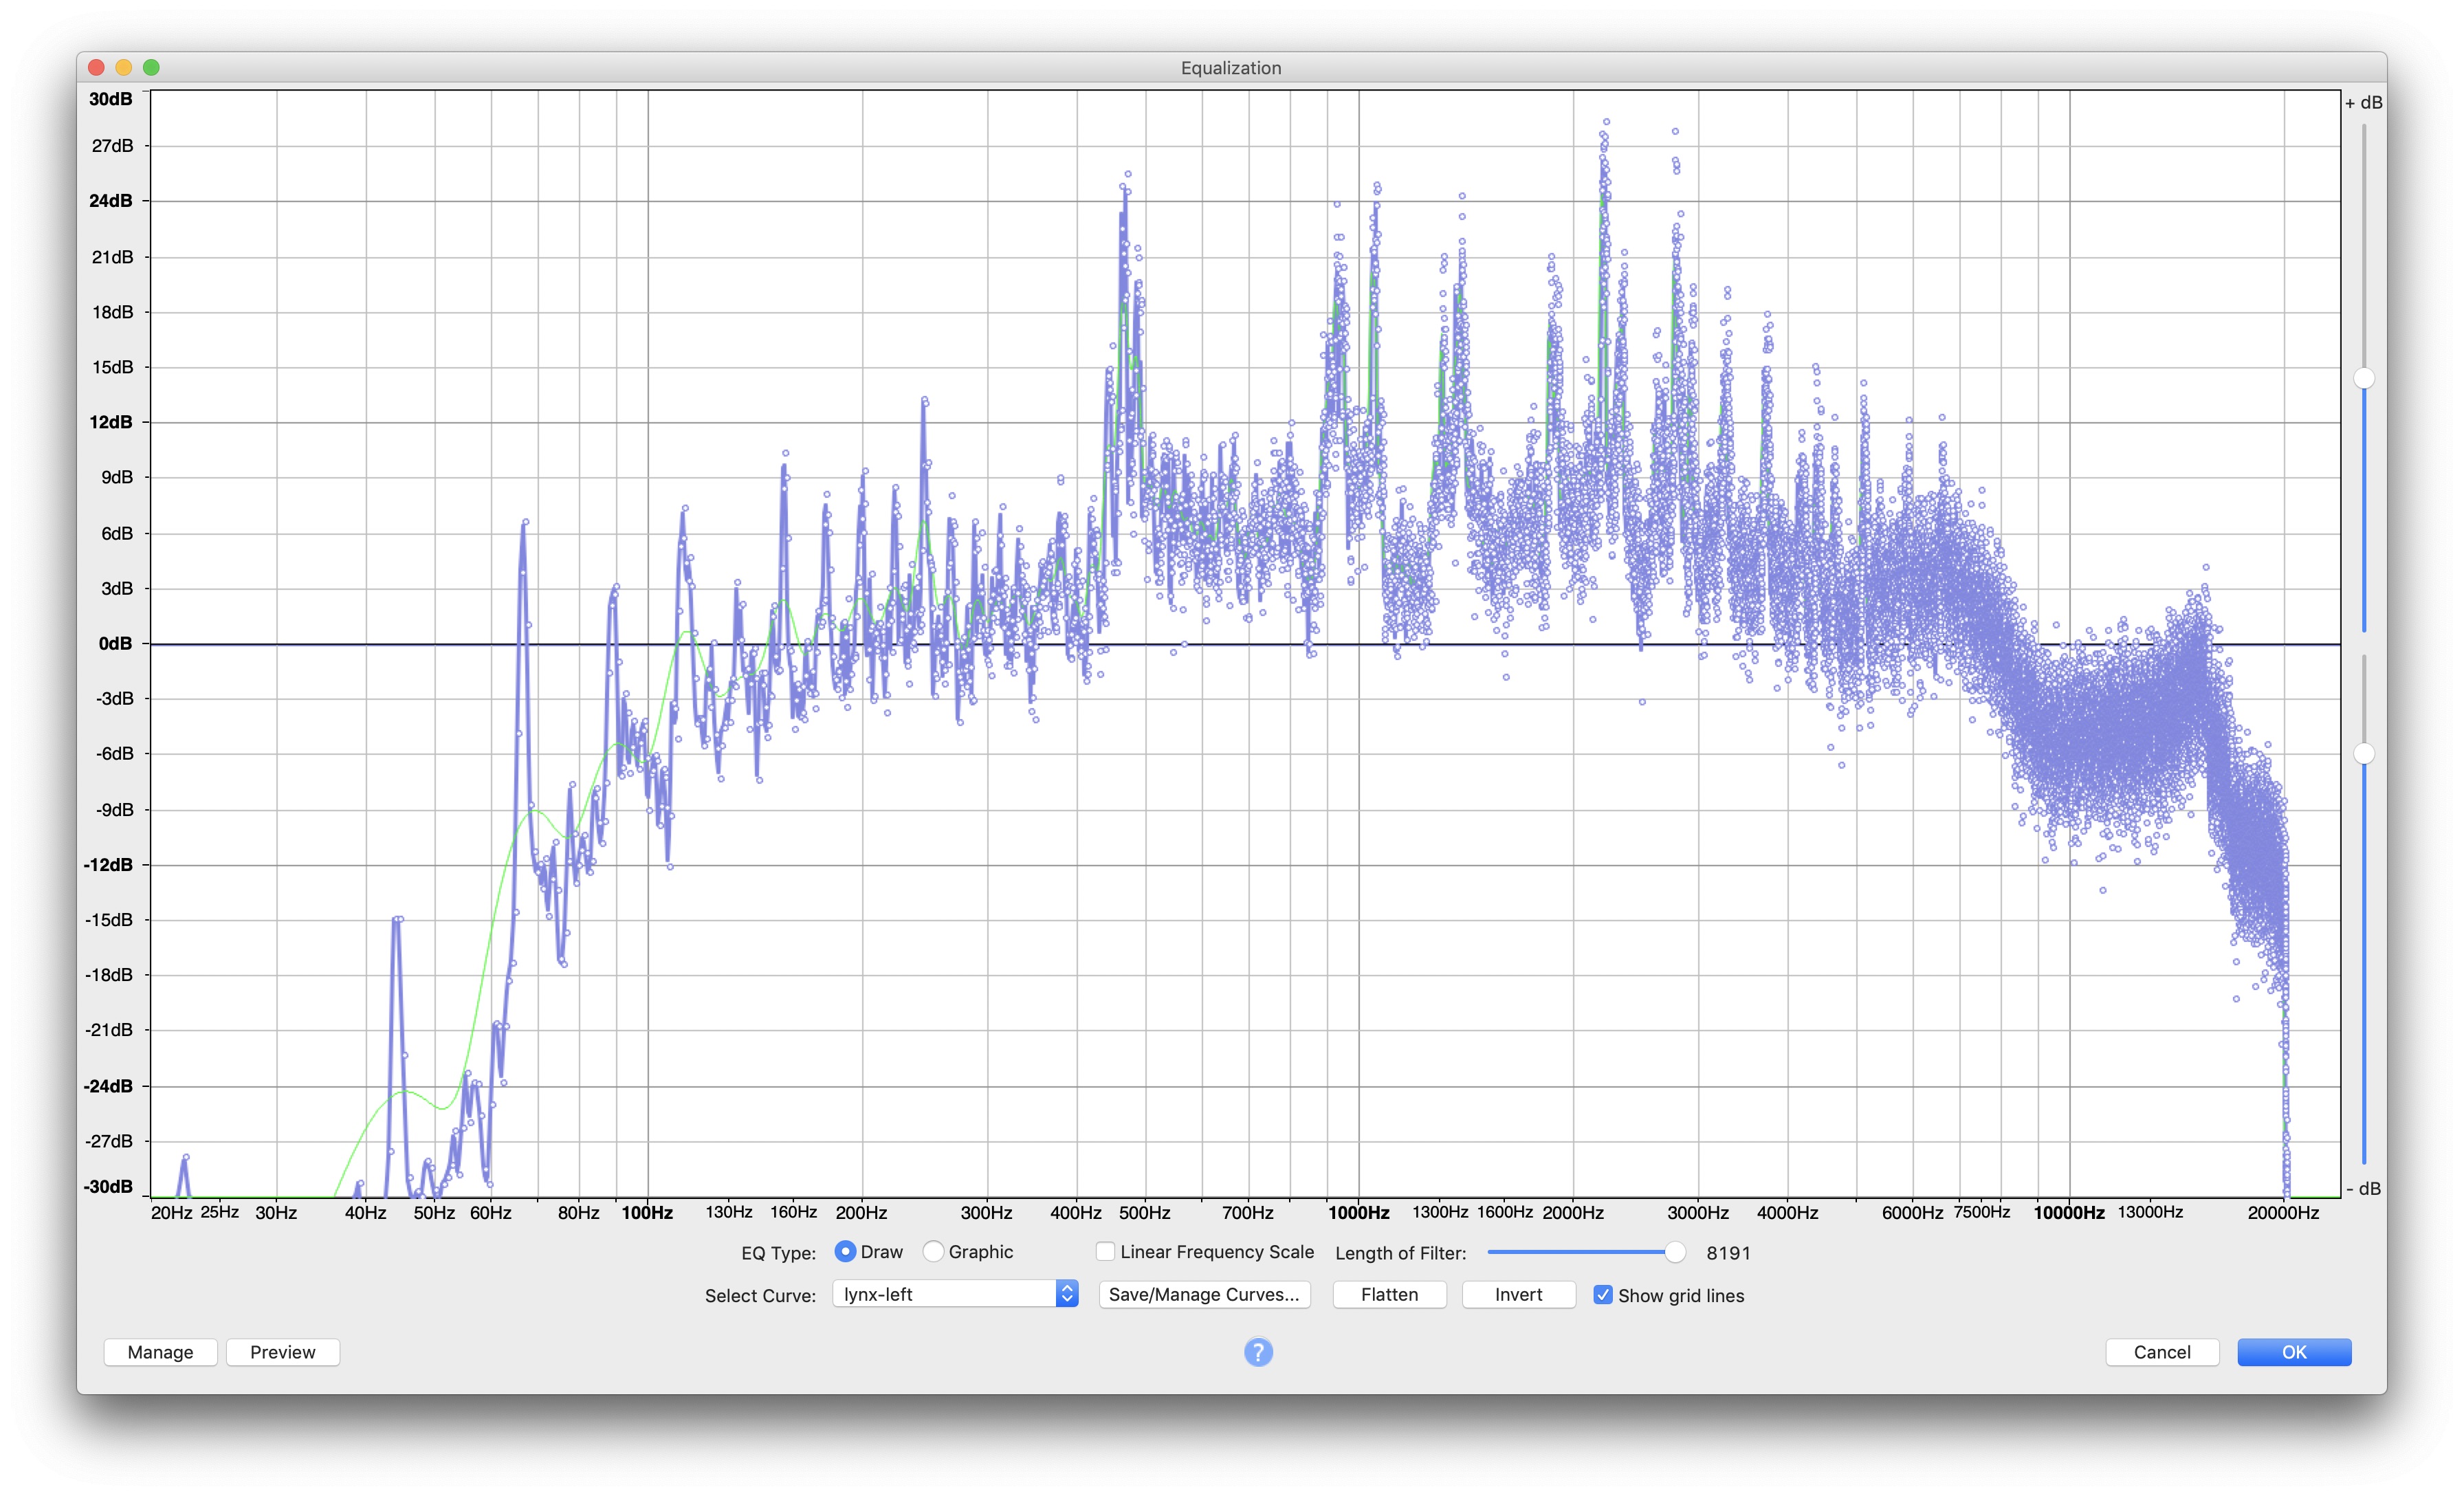
Task: Open the help question mark icon
Action: point(1258,1352)
